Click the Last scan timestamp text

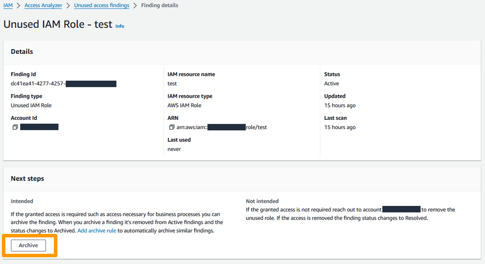tap(340, 127)
